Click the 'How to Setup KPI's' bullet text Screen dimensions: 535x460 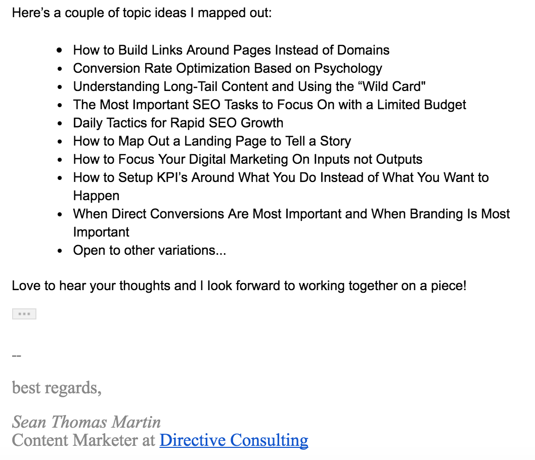[281, 177]
